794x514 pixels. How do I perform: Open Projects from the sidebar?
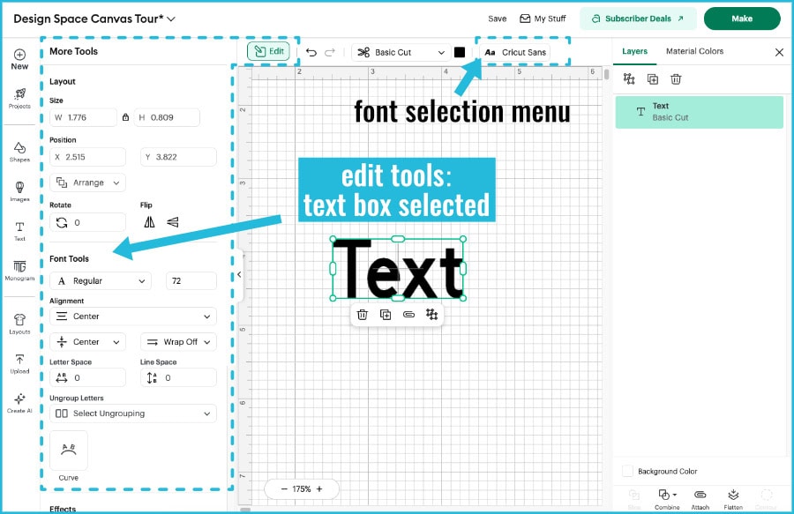pos(19,98)
